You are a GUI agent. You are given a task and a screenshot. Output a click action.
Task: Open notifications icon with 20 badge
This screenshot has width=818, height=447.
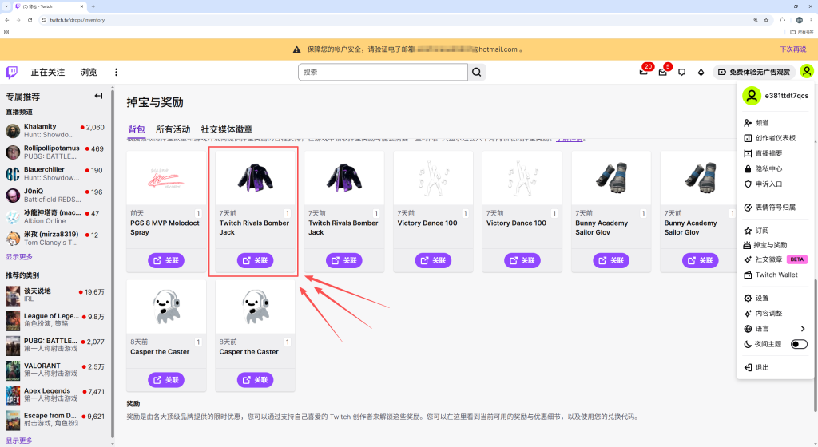(644, 73)
